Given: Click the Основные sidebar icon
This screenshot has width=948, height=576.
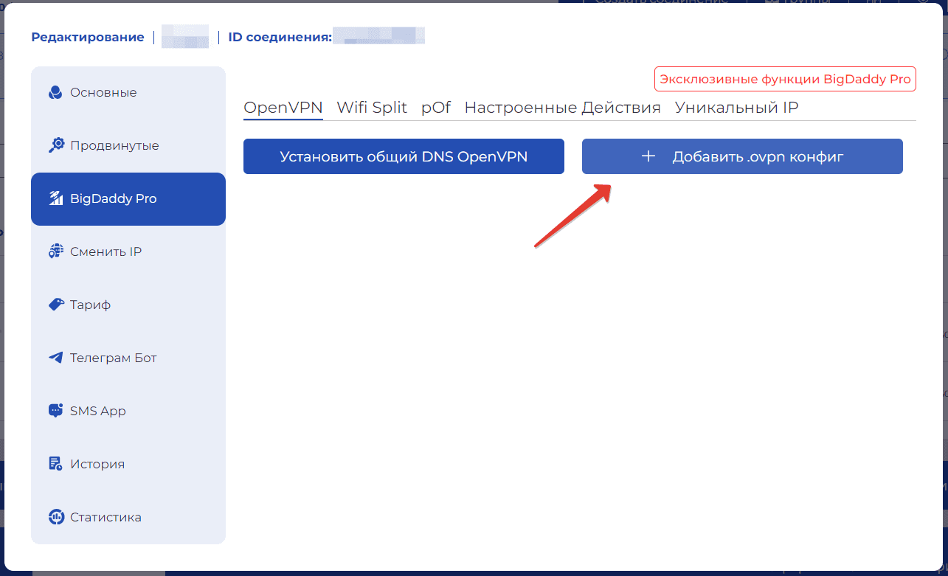Looking at the screenshot, I should [56, 93].
